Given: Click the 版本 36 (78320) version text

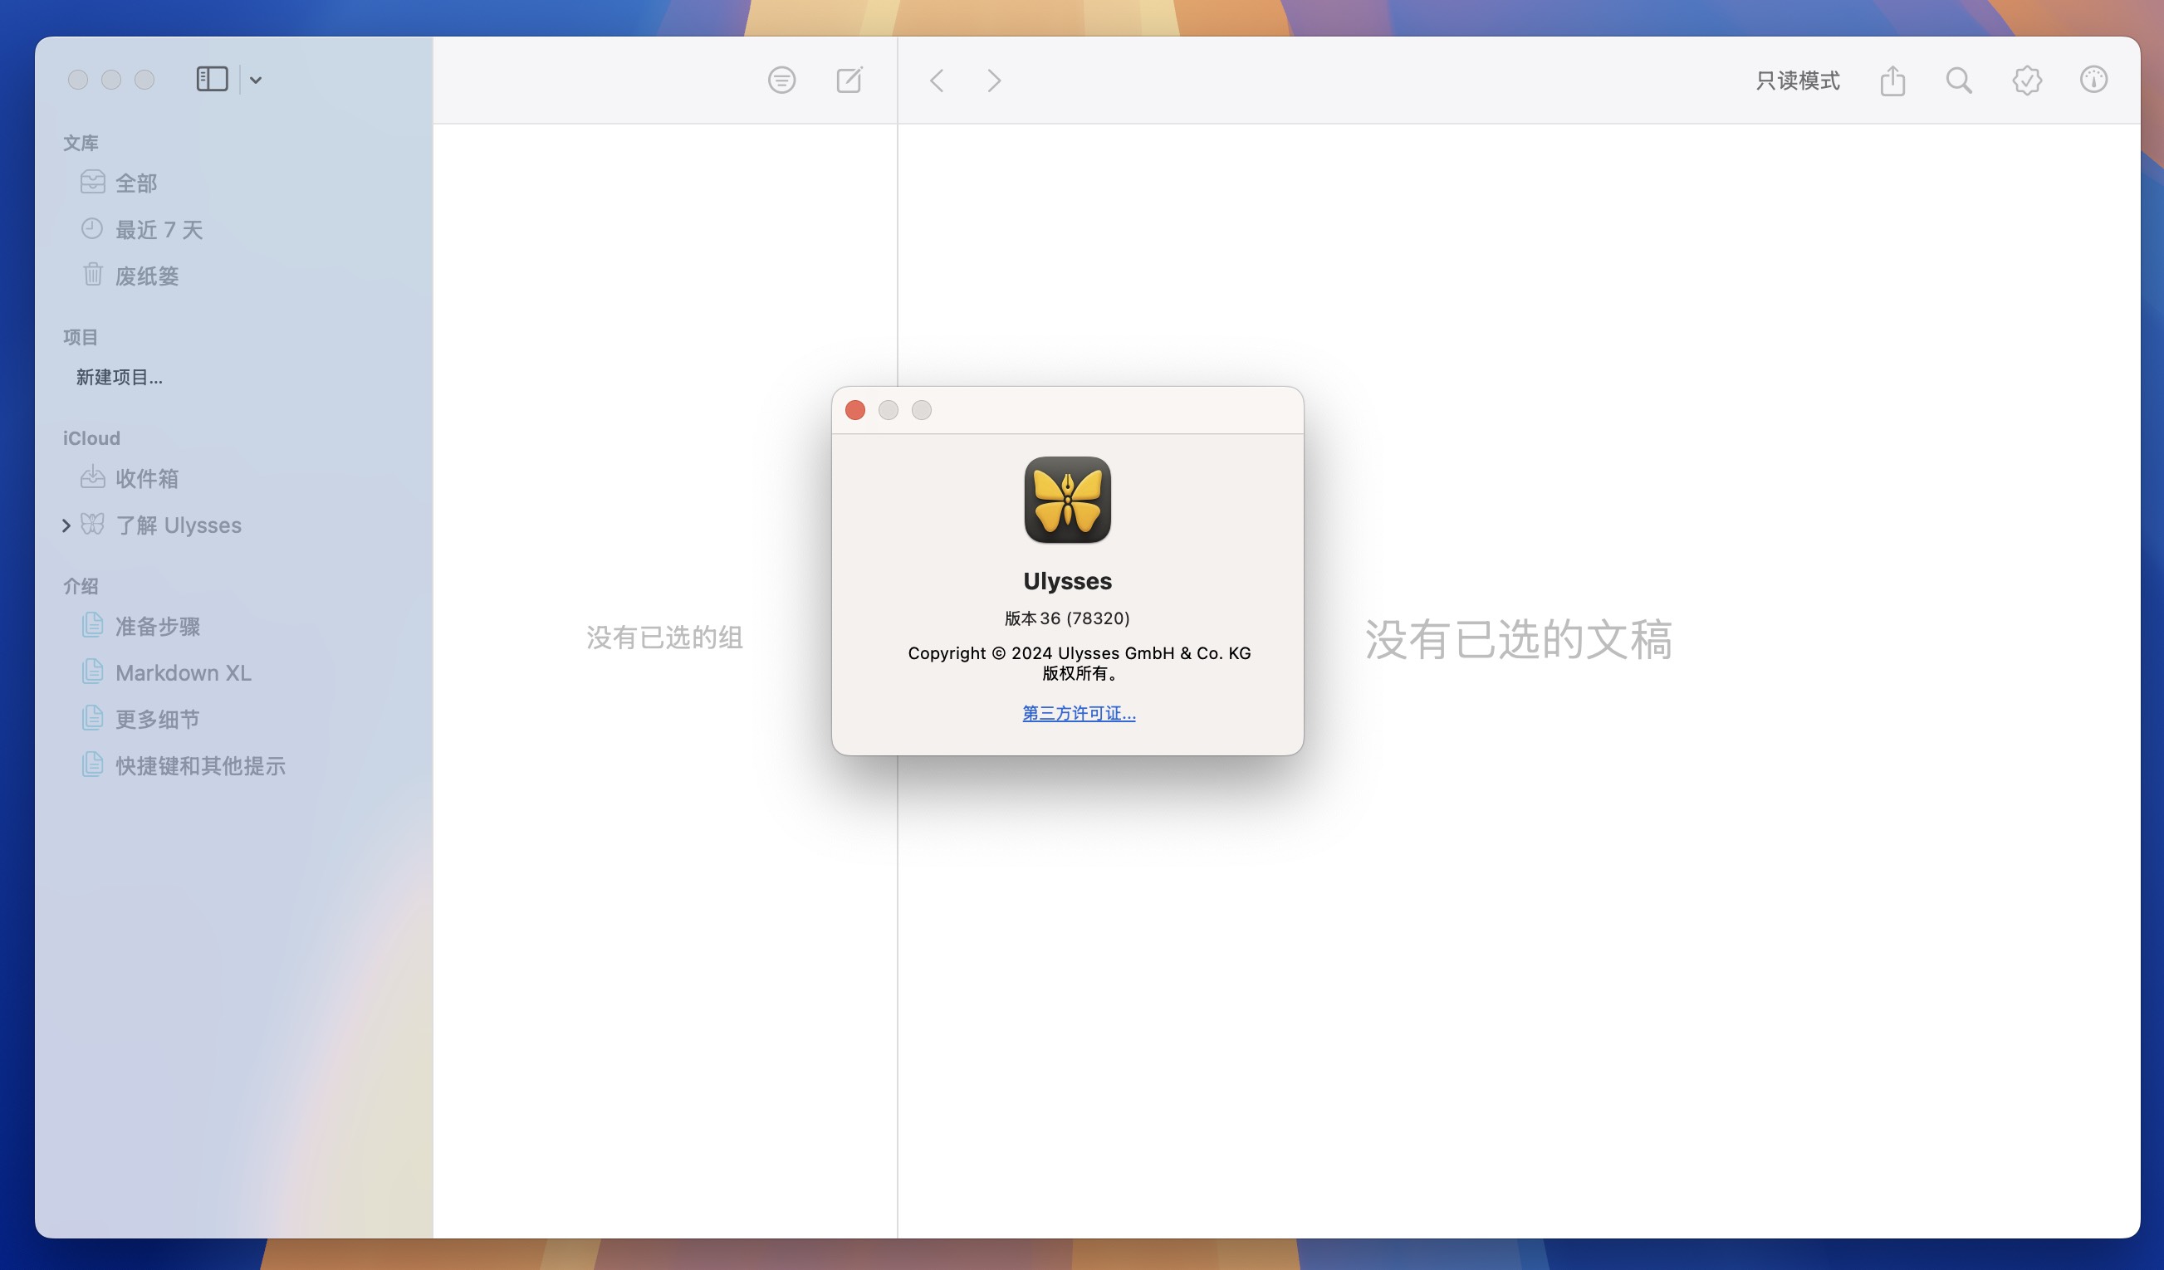Looking at the screenshot, I should [x=1067, y=618].
